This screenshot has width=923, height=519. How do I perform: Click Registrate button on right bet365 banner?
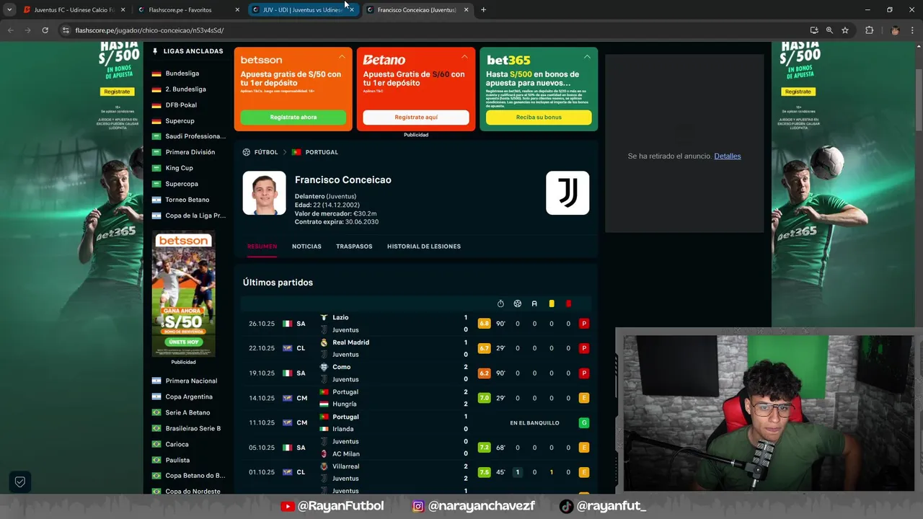pyautogui.click(x=798, y=92)
